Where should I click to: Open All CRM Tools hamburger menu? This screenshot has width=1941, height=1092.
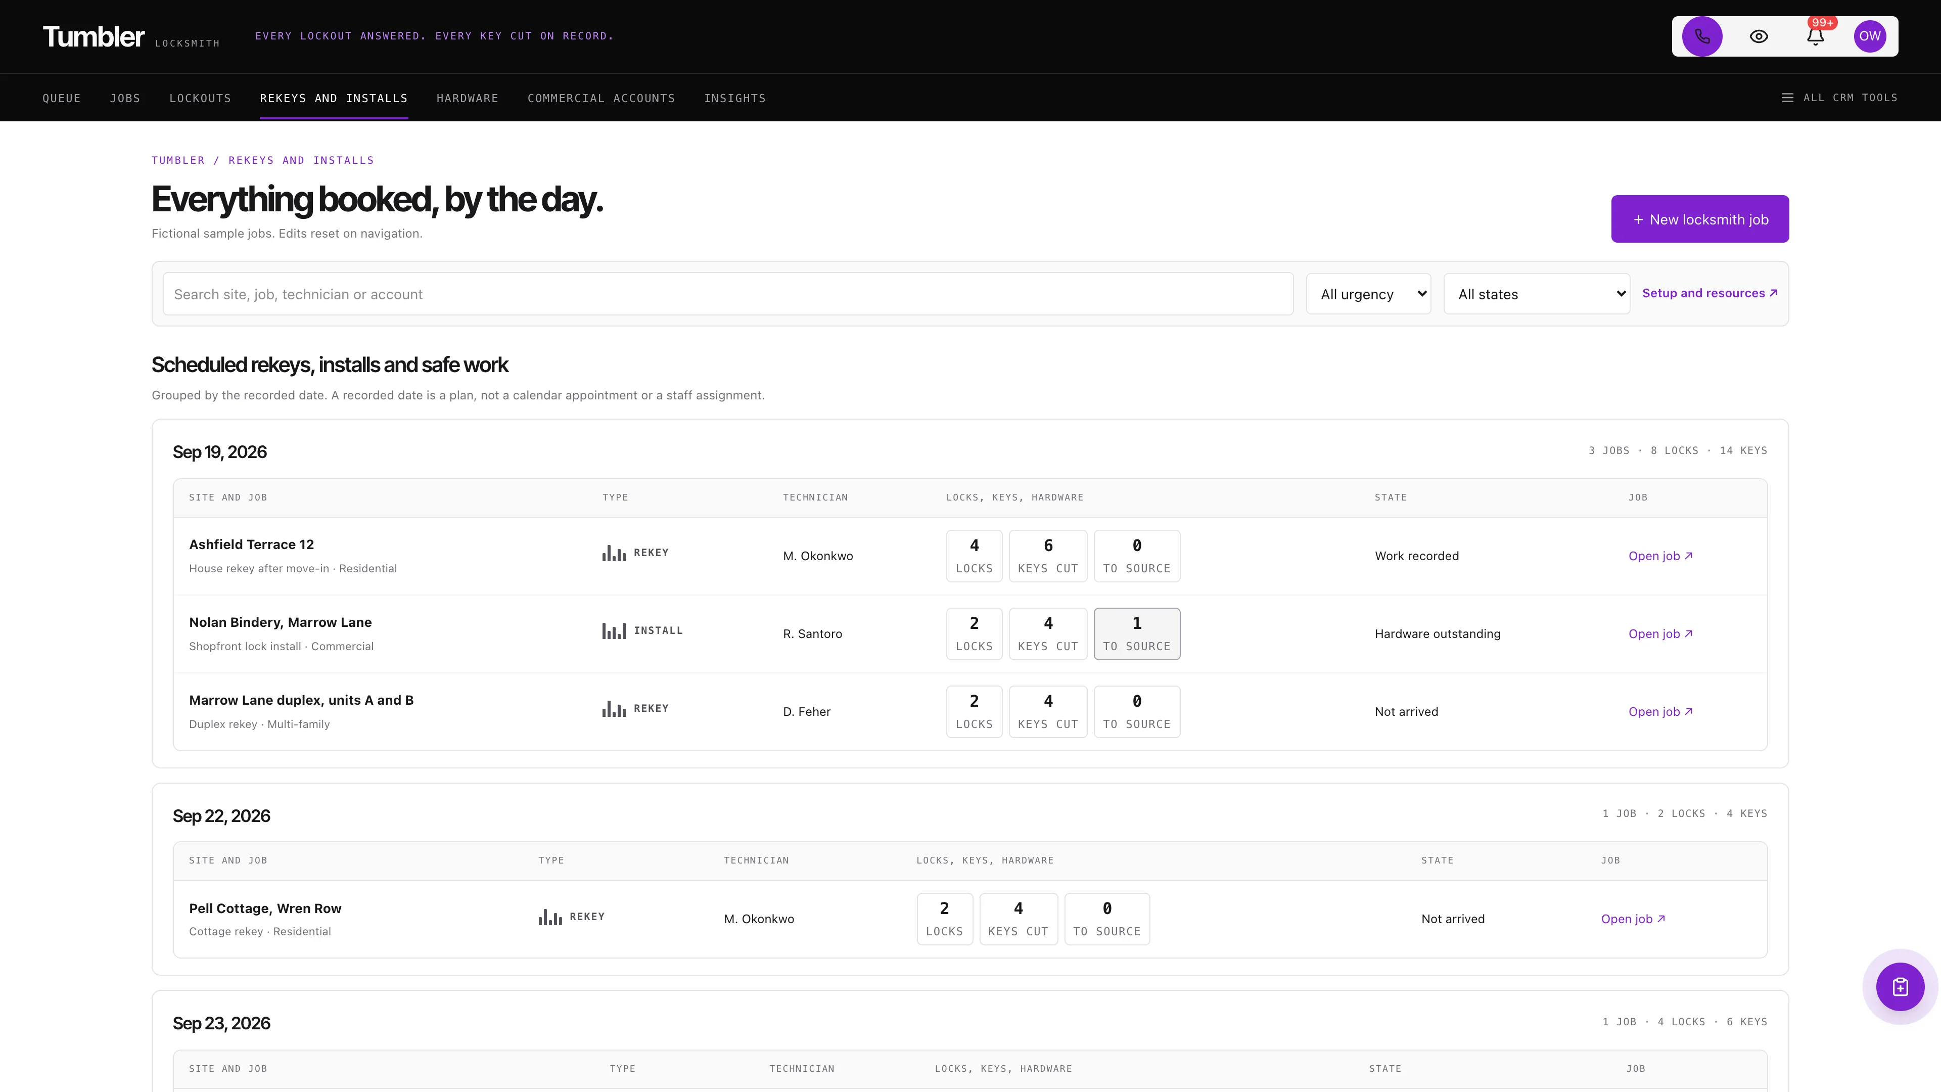[x=1839, y=98]
